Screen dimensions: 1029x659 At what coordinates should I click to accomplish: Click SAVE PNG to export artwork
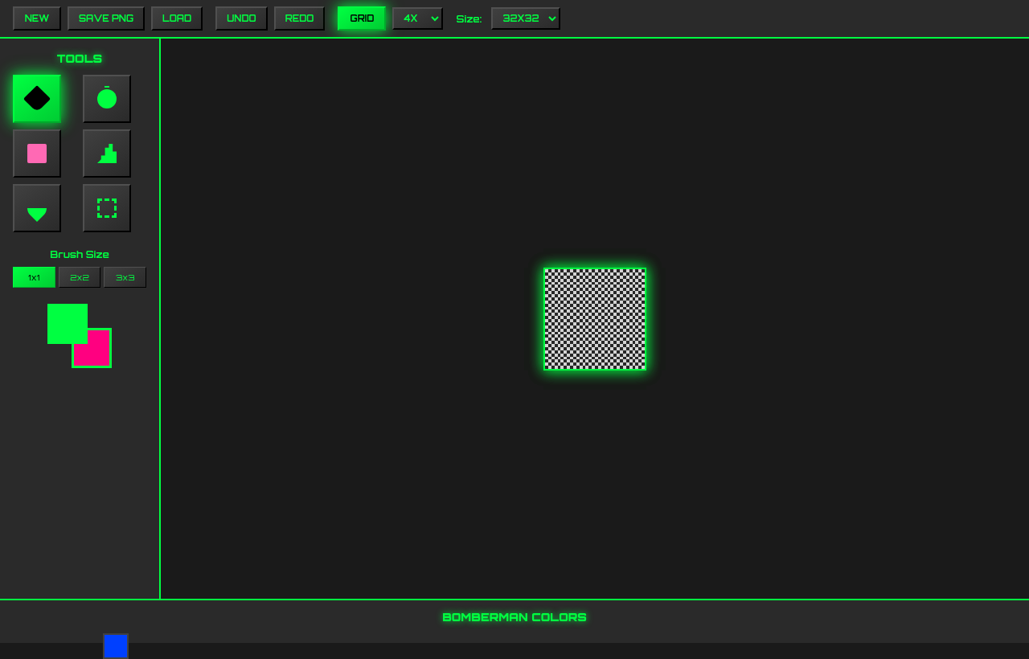pyautogui.click(x=105, y=18)
